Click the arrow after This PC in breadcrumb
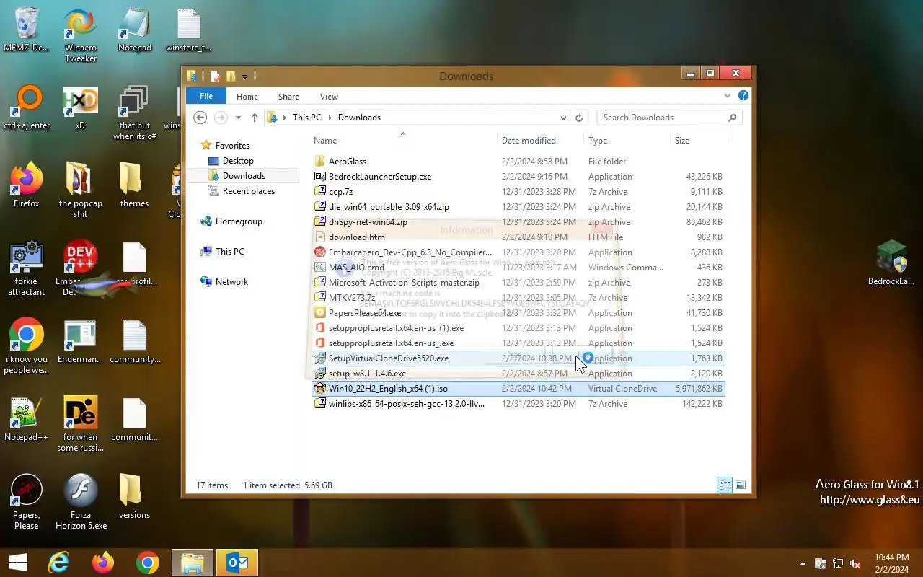Viewport: 923px width, 577px height. click(330, 118)
